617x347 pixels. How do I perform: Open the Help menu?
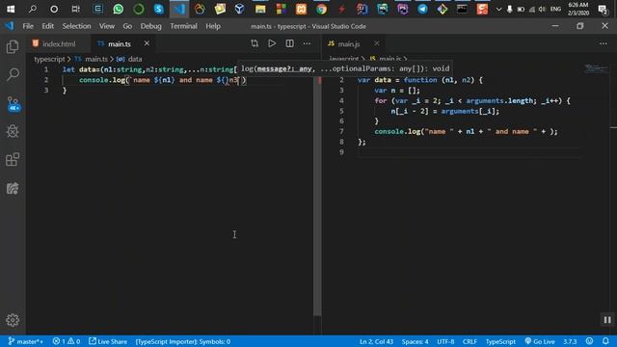point(213,26)
